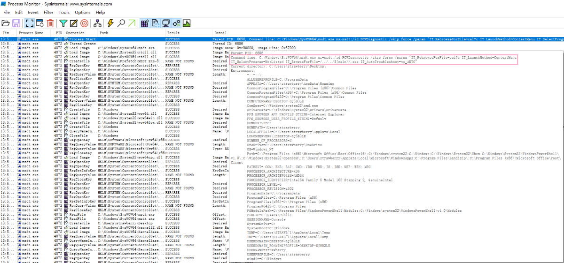Click the PID column header

point(59,33)
